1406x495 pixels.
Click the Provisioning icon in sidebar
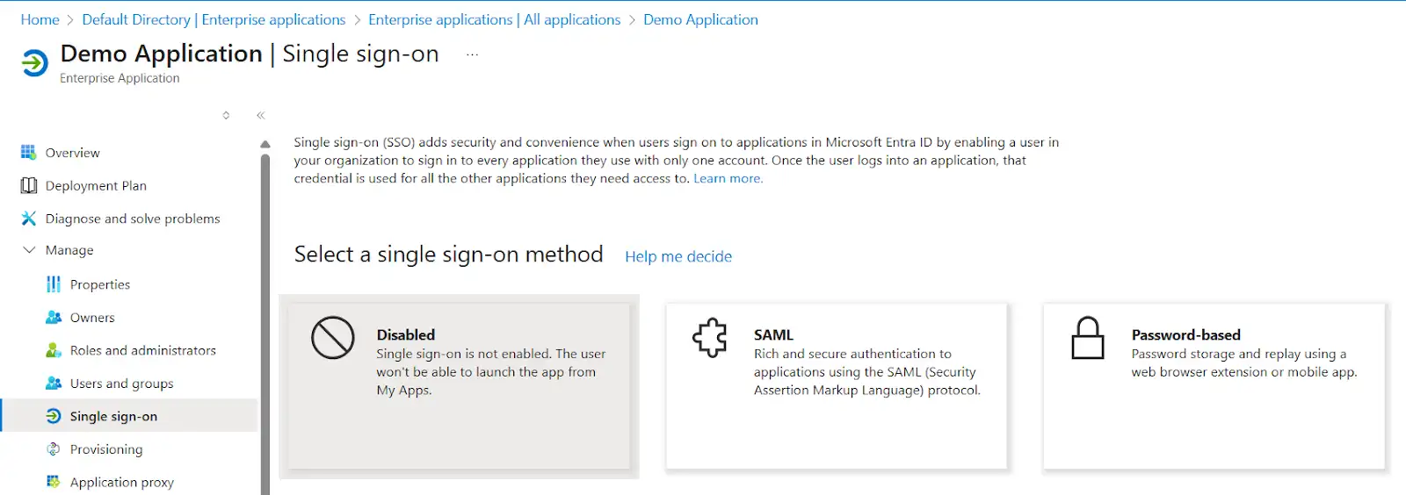point(54,449)
